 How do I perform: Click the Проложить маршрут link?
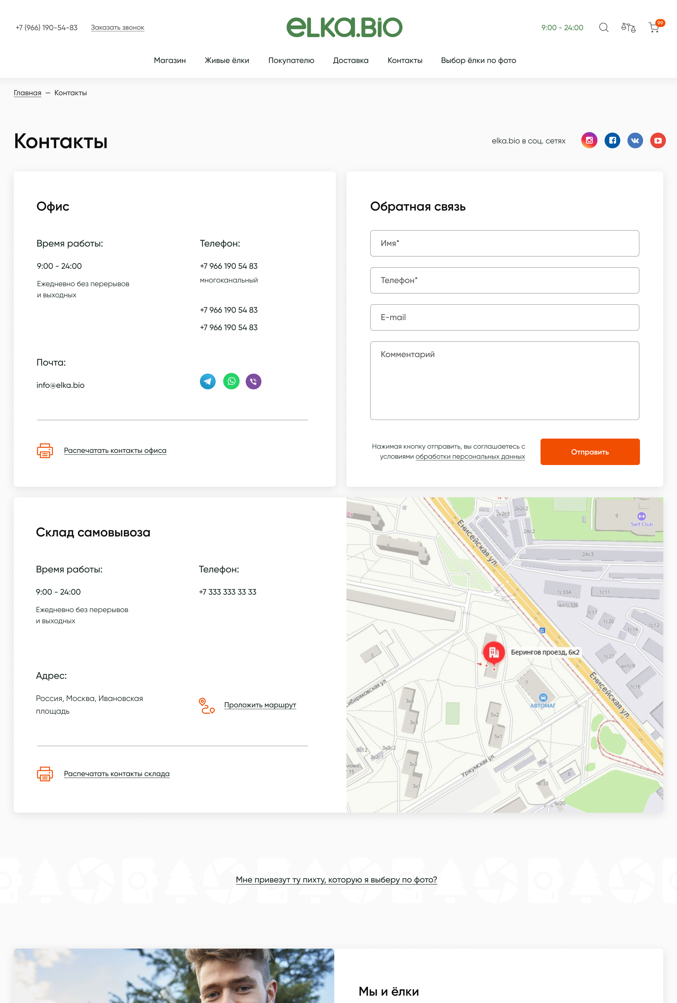tap(260, 705)
